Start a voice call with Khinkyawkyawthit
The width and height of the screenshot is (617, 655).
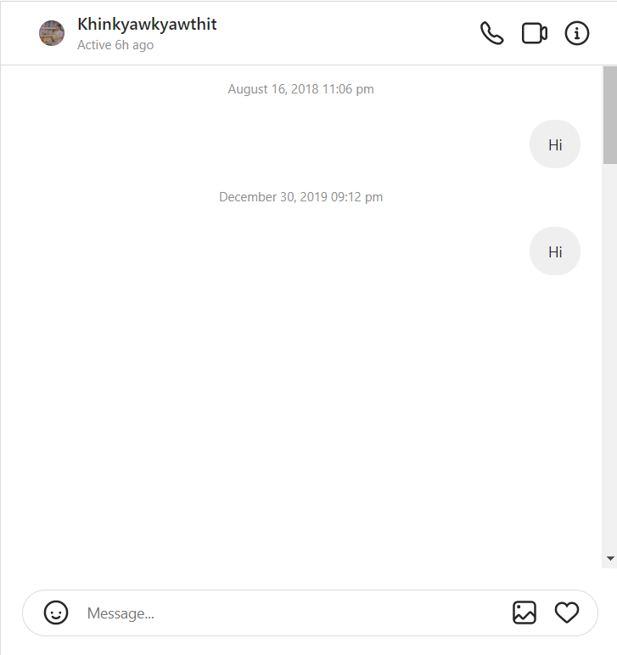click(x=491, y=33)
